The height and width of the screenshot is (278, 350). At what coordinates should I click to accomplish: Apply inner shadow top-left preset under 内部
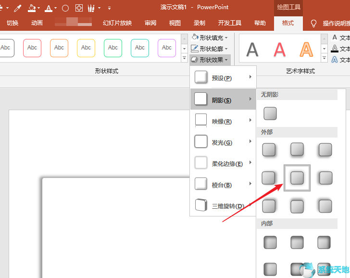270,242
